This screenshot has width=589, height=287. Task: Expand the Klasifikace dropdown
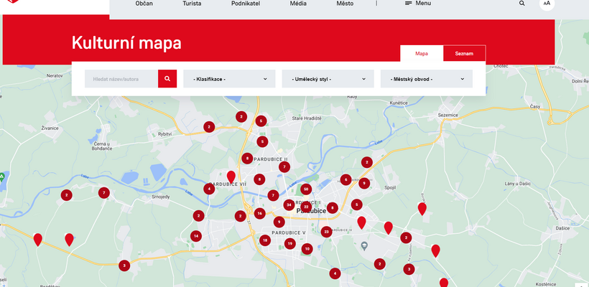click(x=229, y=79)
